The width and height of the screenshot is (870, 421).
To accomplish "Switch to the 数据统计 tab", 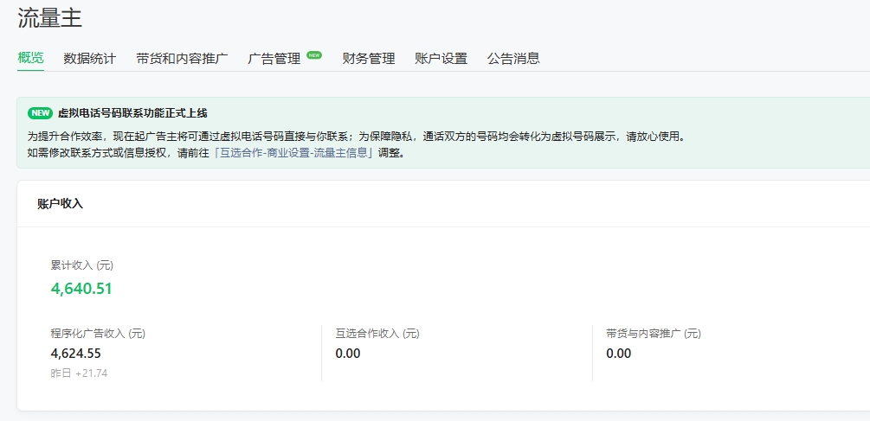I will 89,59.
